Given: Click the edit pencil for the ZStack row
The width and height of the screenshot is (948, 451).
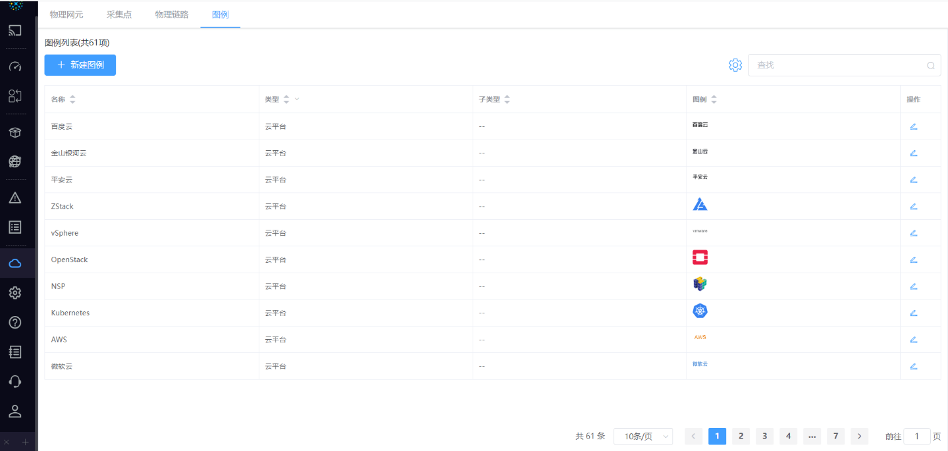Looking at the screenshot, I should [913, 206].
